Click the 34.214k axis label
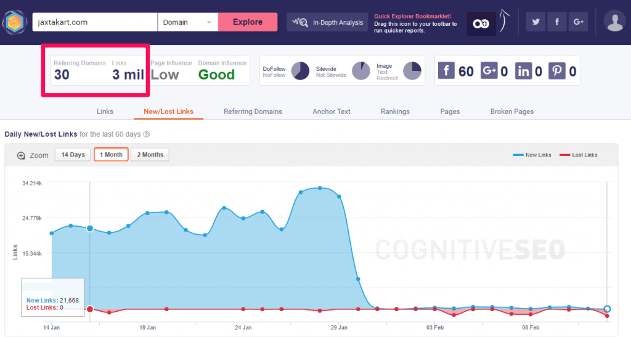Image resolution: width=631 pixels, height=337 pixels. [32, 183]
